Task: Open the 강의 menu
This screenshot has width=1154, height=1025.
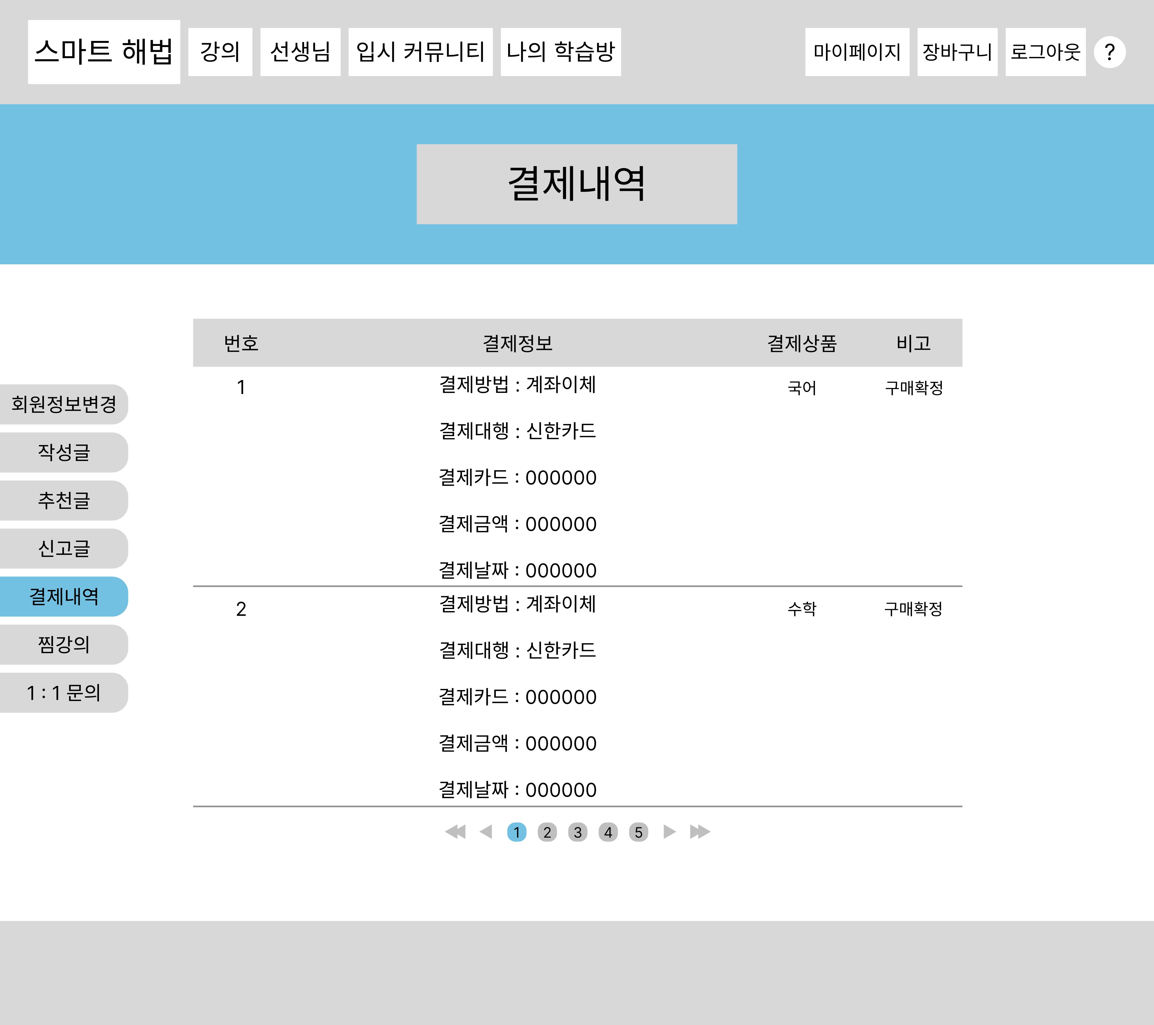Action: click(220, 52)
